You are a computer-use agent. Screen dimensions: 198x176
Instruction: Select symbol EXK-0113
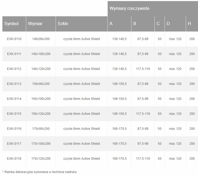(x=14, y=84)
